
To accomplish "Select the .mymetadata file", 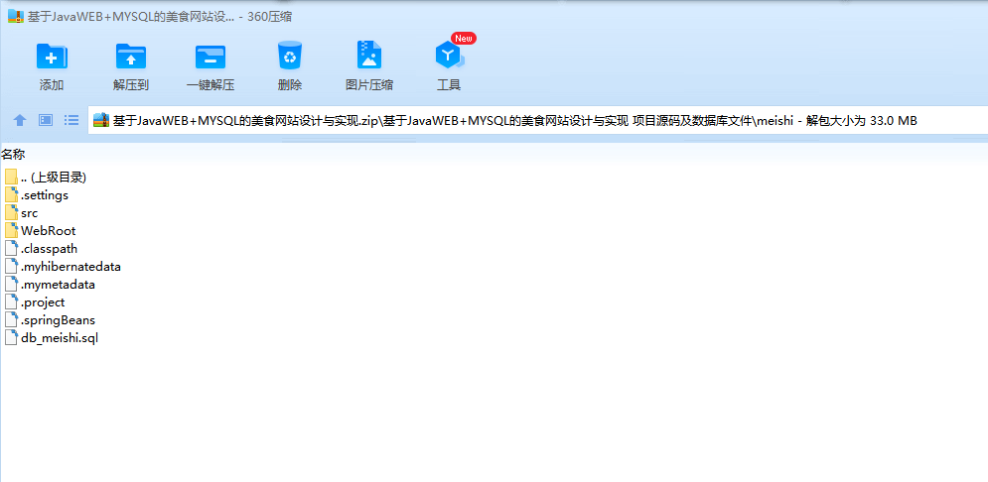I will 50,285.
